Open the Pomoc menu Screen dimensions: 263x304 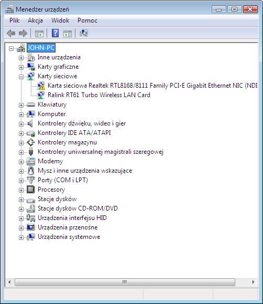coord(87,20)
